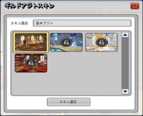This screenshot has width=143, height=116.
Task: Click the down arrow of the skin list
Action: coord(125,92)
